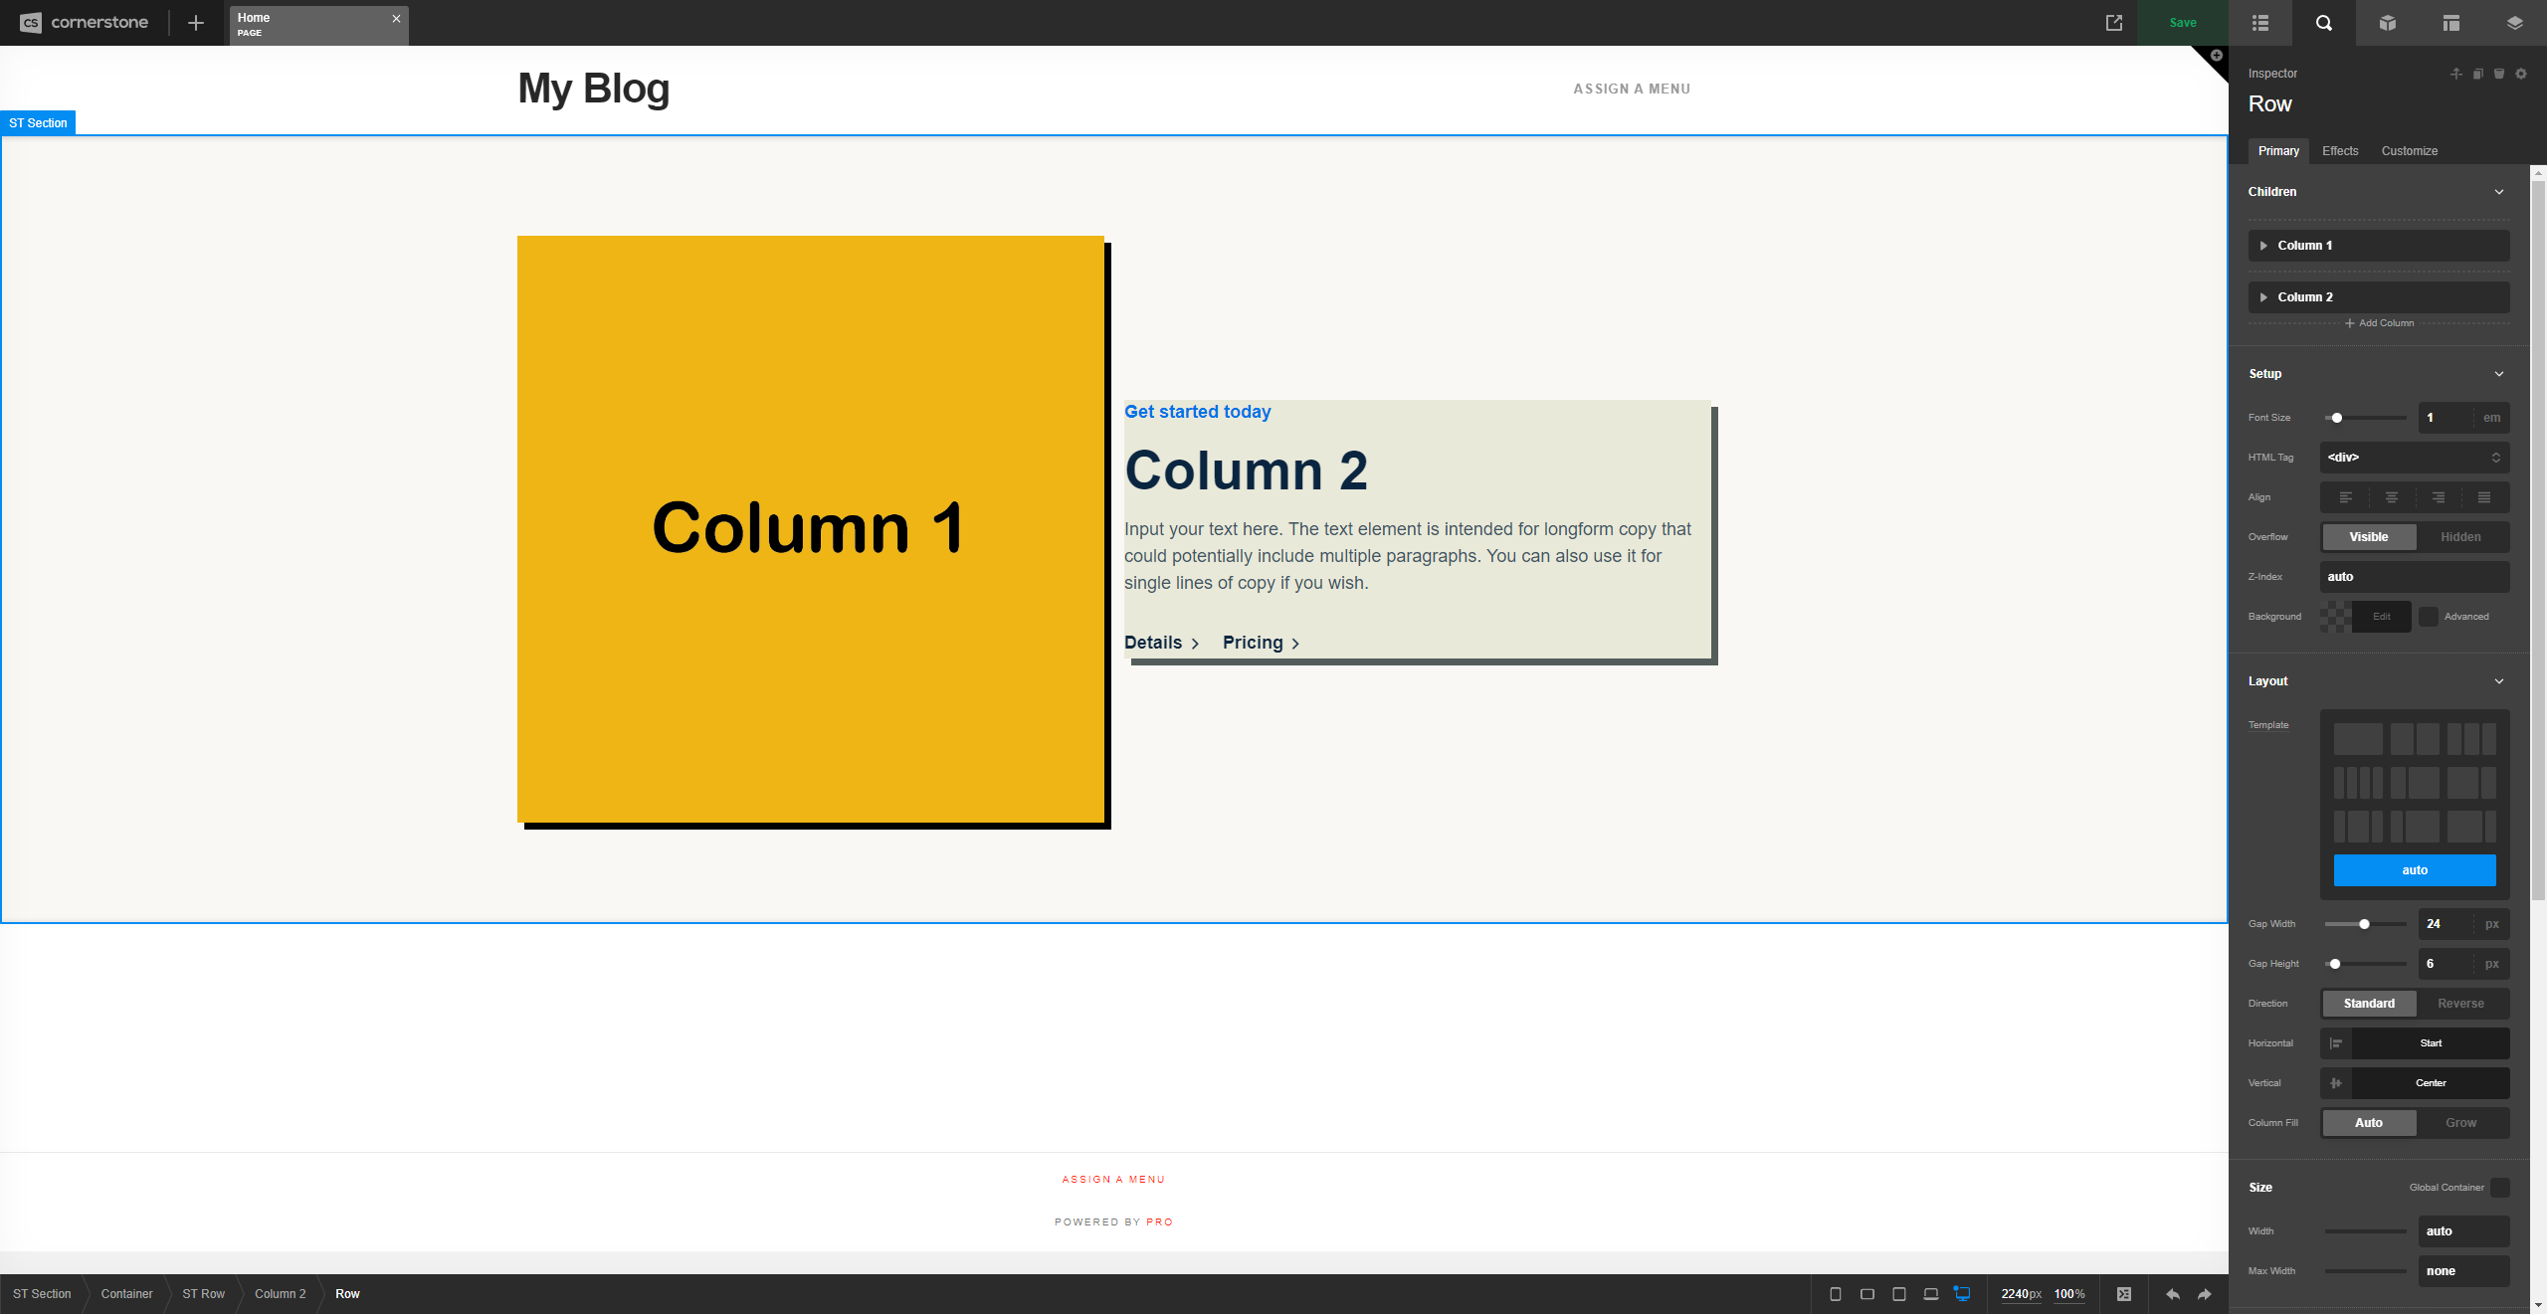Set Overflow to Hidden

pyautogui.click(x=2460, y=537)
